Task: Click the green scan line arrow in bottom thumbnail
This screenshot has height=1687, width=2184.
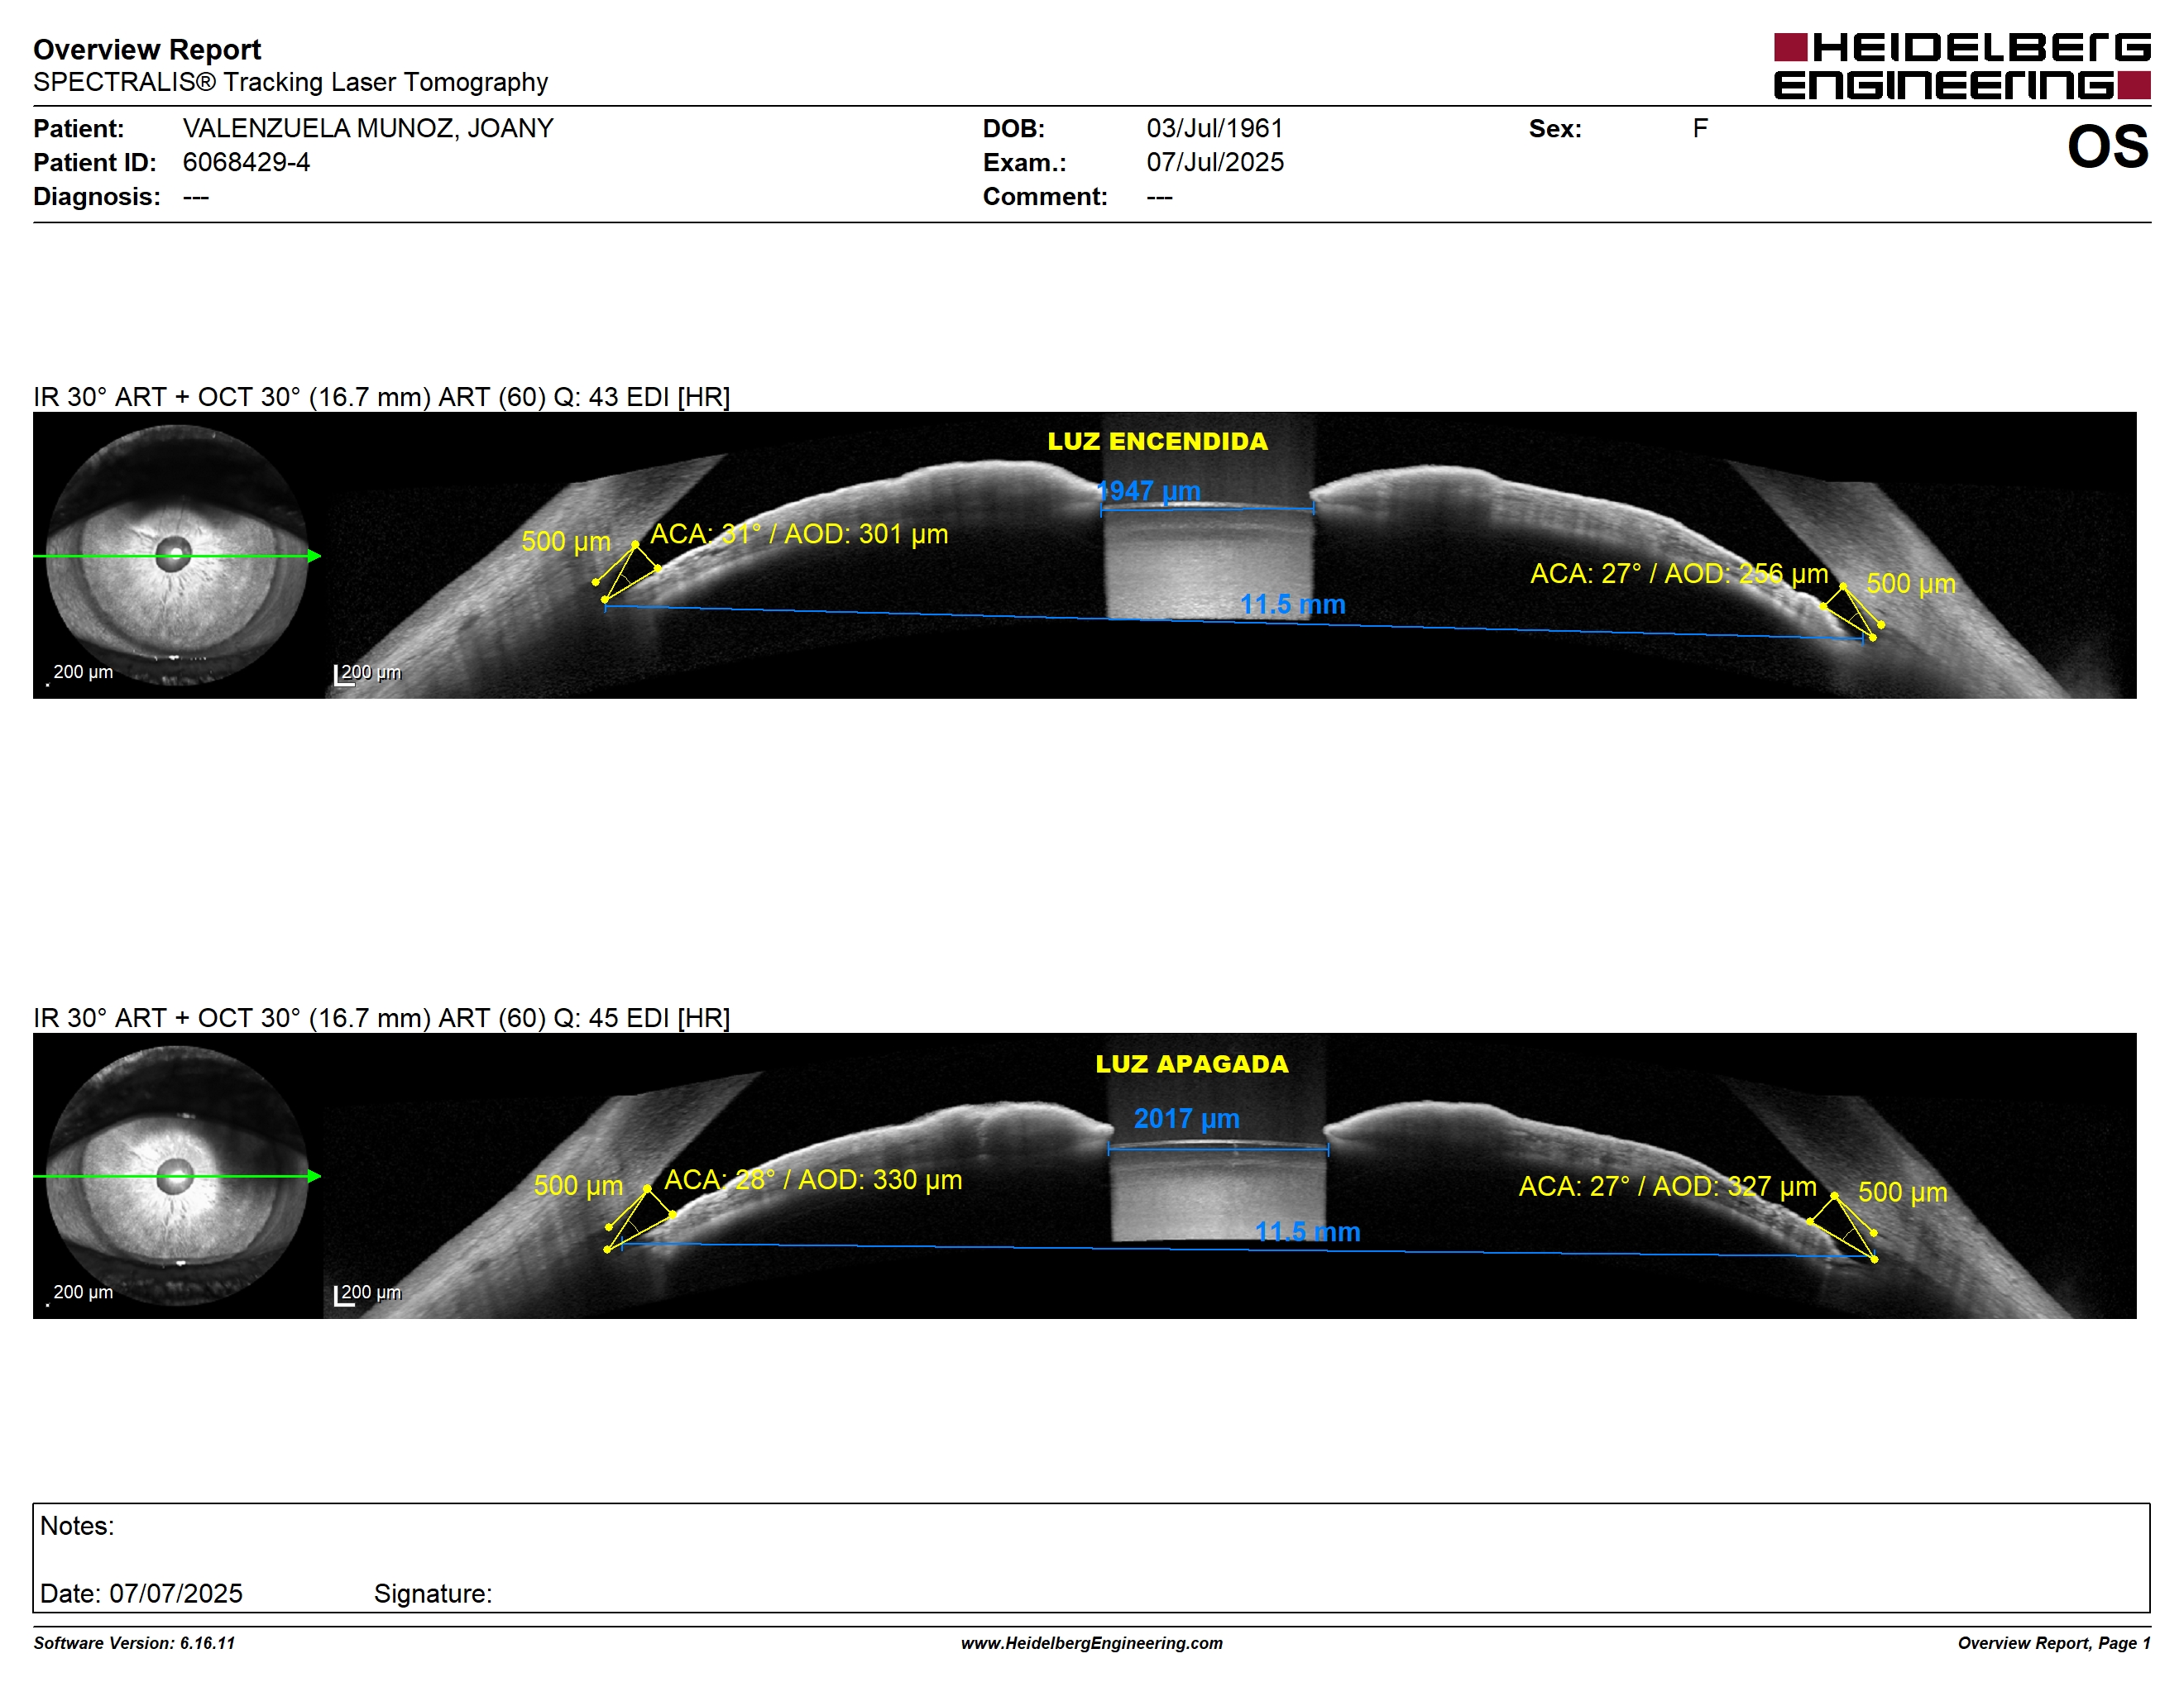Action: pos(177,1176)
